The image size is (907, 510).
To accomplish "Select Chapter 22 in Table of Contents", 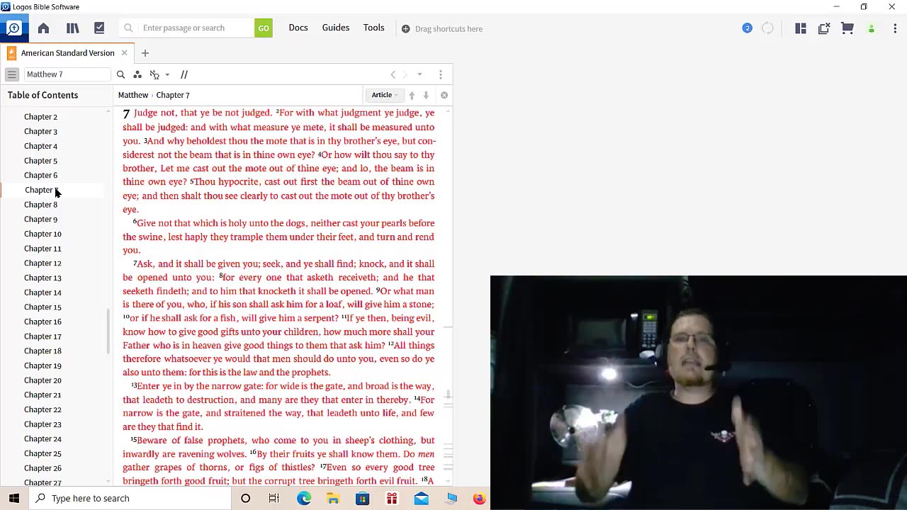I will (43, 409).
